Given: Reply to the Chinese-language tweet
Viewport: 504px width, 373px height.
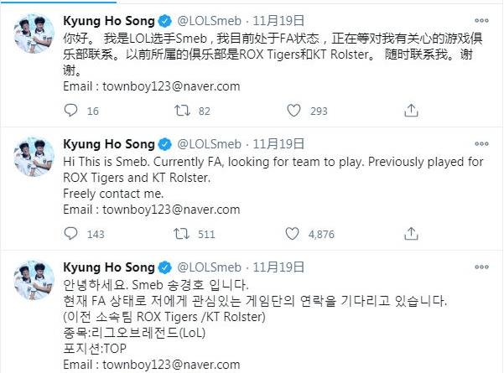Looking at the screenshot, I should [x=71, y=111].
